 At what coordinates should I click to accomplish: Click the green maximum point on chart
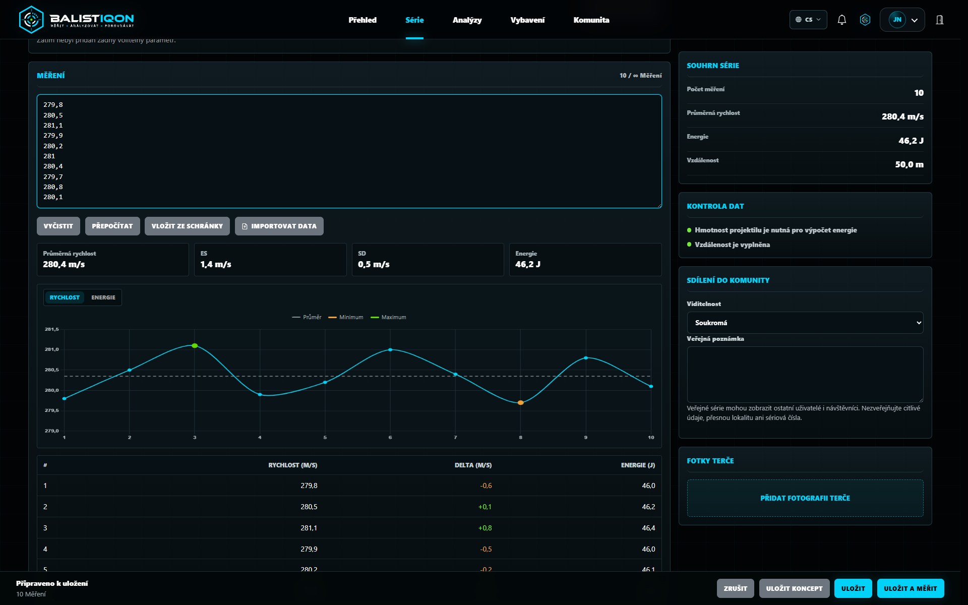[x=195, y=345]
